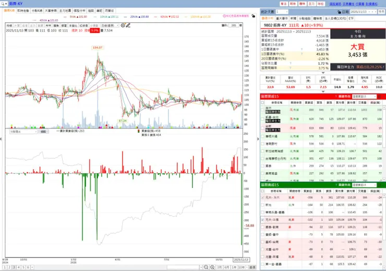386x271 pixels.
Task: Zoom out with the minus magnifier
Action: point(206,267)
